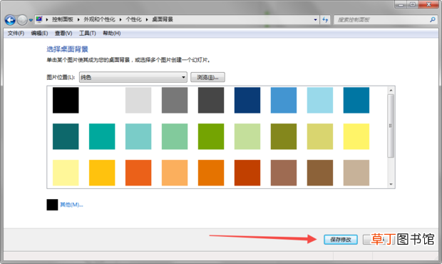This screenshot has width=442, height=264.
Task: Select the medium brown swatch
Action: pyautogui.click(x=320, y=173)
